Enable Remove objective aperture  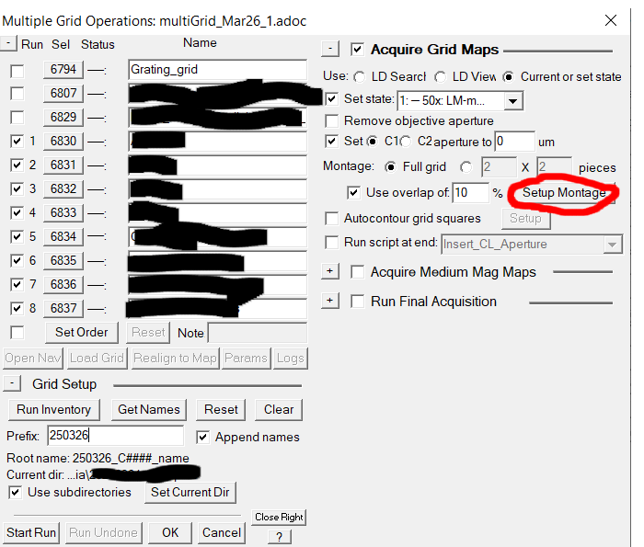pos(331,121)
